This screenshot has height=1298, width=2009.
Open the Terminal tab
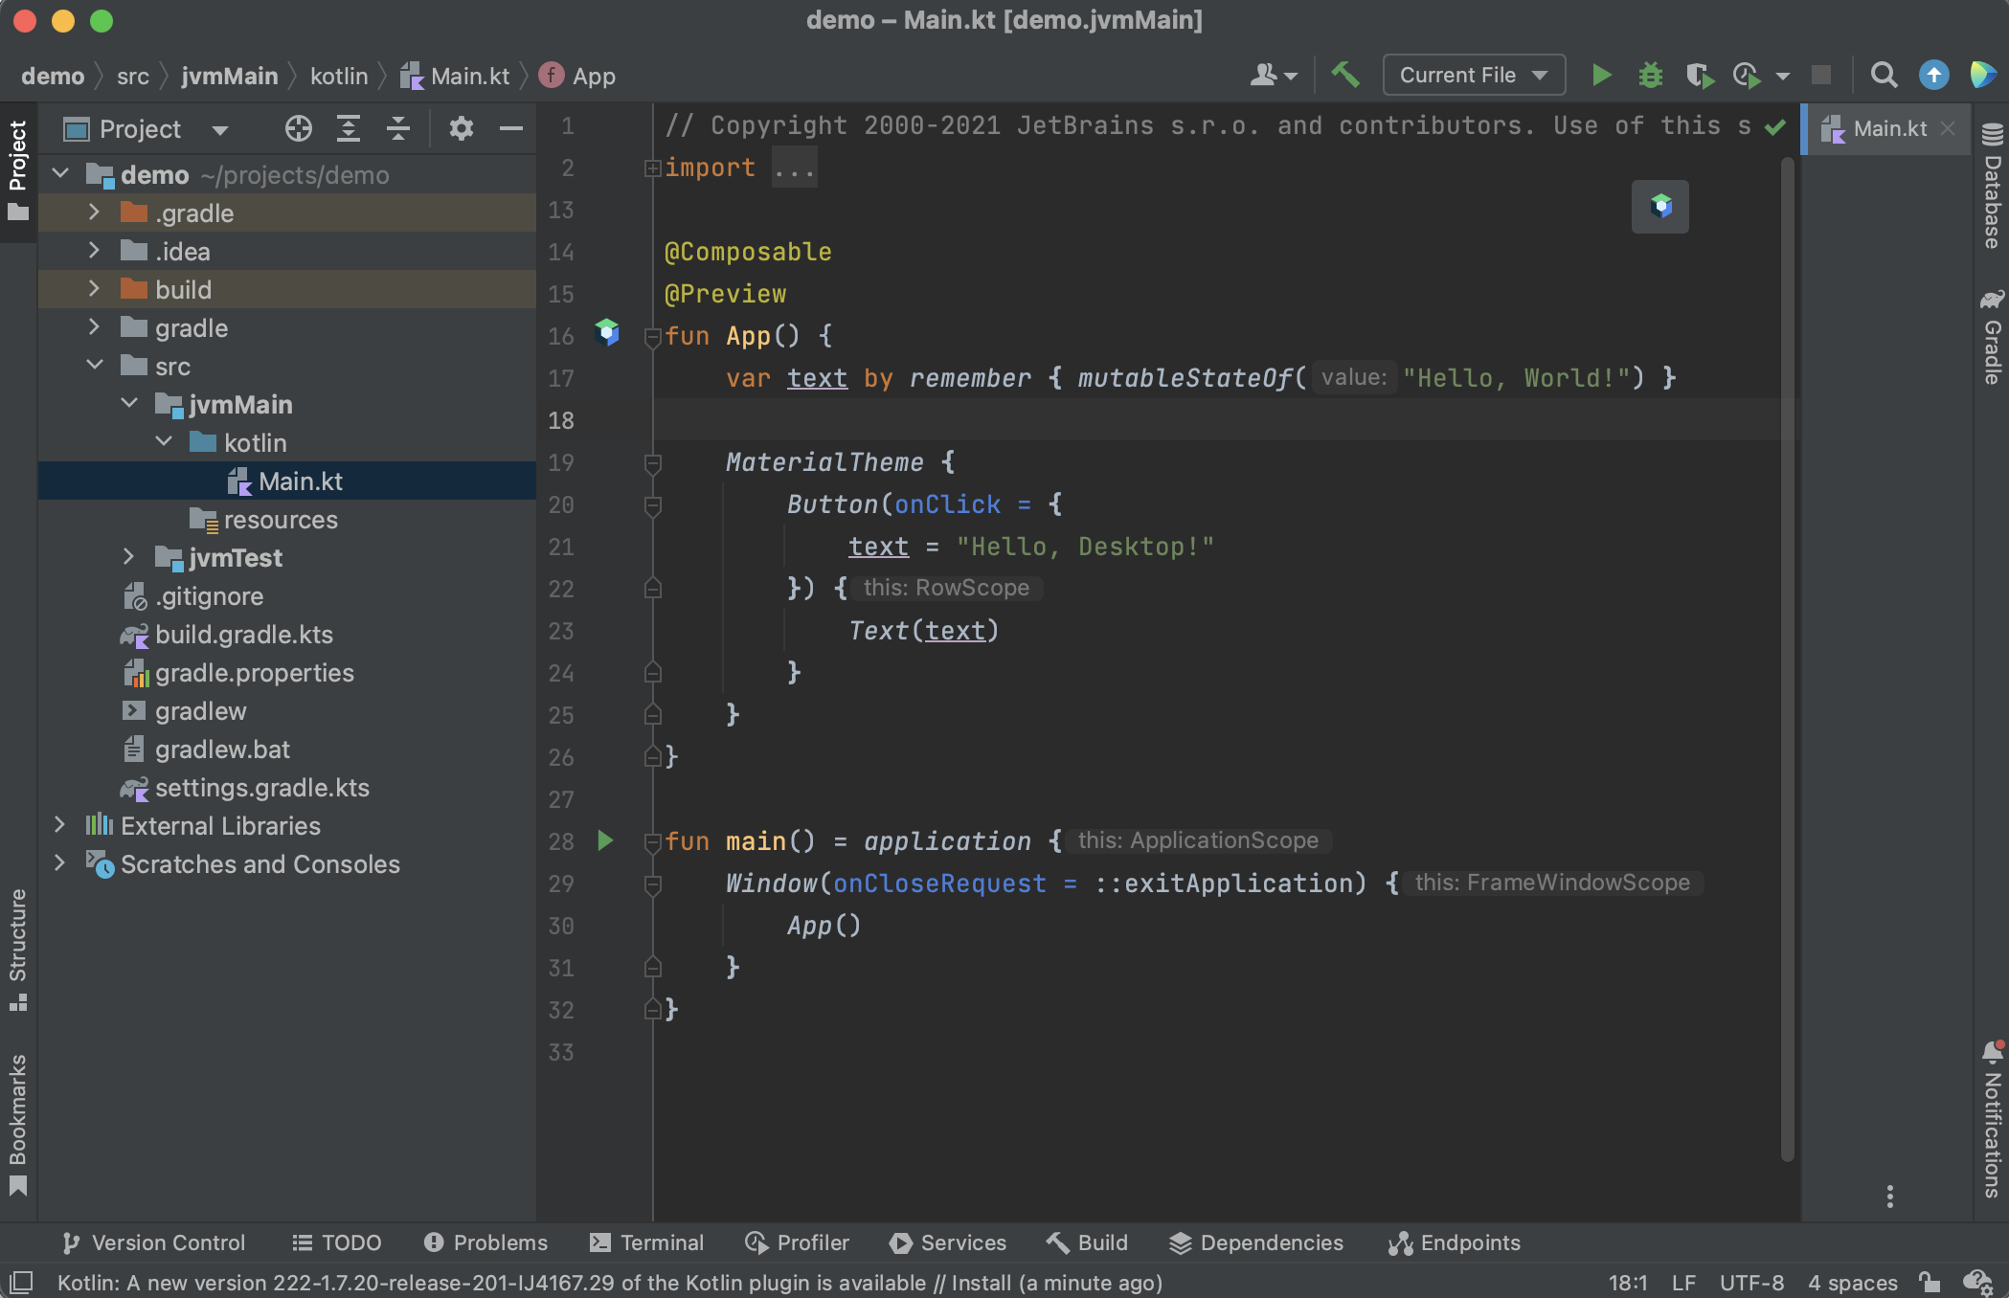tap(647, 1242)
